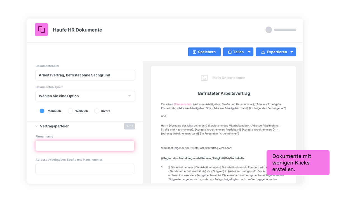Image resolution: width=358 pixels, height=201 pixels.
Task: Open the Teilen dropdown arrow
Action: pos(249,52)
